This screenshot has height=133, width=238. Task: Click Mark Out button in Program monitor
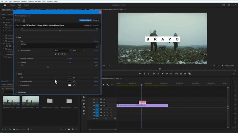coord(148,74)
